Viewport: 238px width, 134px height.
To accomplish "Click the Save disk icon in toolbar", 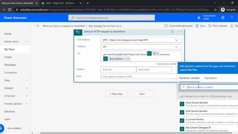I will (197, 26).
